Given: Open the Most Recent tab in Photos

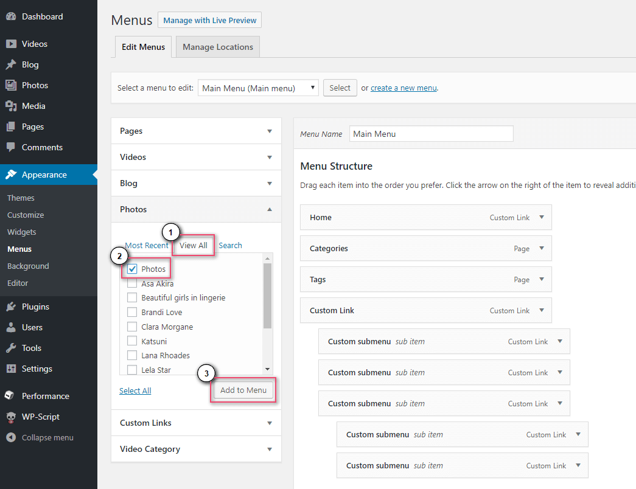Looking at the screenshot, I should 147,245.
